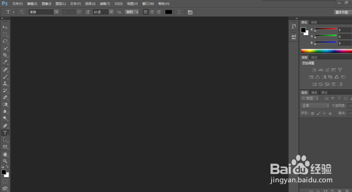Select the Rectangular Marquee tool
The image size is (352, 192).
(5, 34)
